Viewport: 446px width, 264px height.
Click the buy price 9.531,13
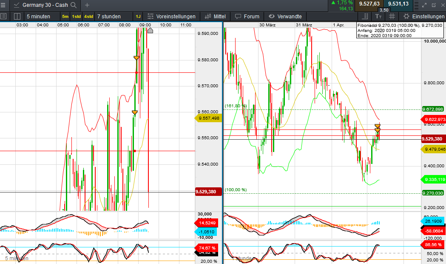click(398, 4)
